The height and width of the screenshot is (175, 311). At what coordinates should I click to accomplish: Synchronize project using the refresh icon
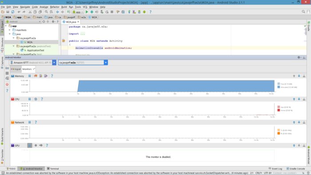click(13, 12)
